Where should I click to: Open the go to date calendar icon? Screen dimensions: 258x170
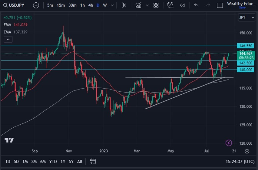93,161
